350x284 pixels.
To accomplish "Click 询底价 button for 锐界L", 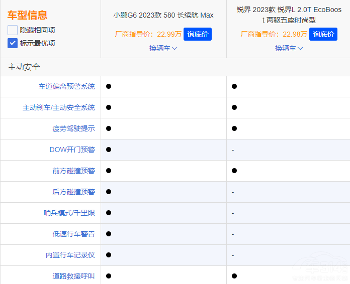I will [x=323, y=34].
